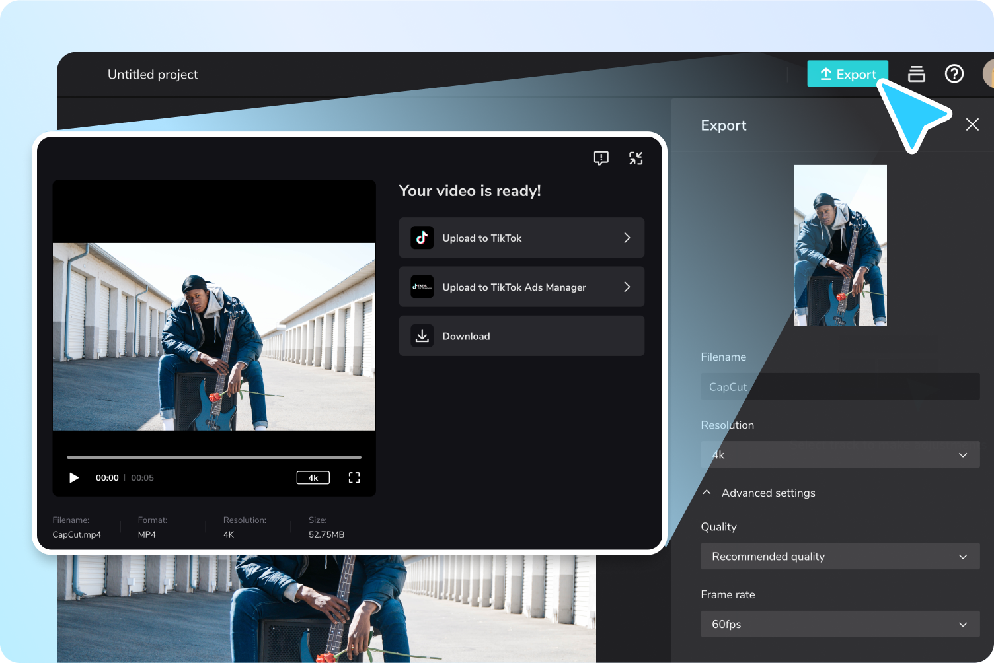Click the 52.75MB size value
Image resolution: width=994 pixels, height=663 pixels.
click(326, 534)
